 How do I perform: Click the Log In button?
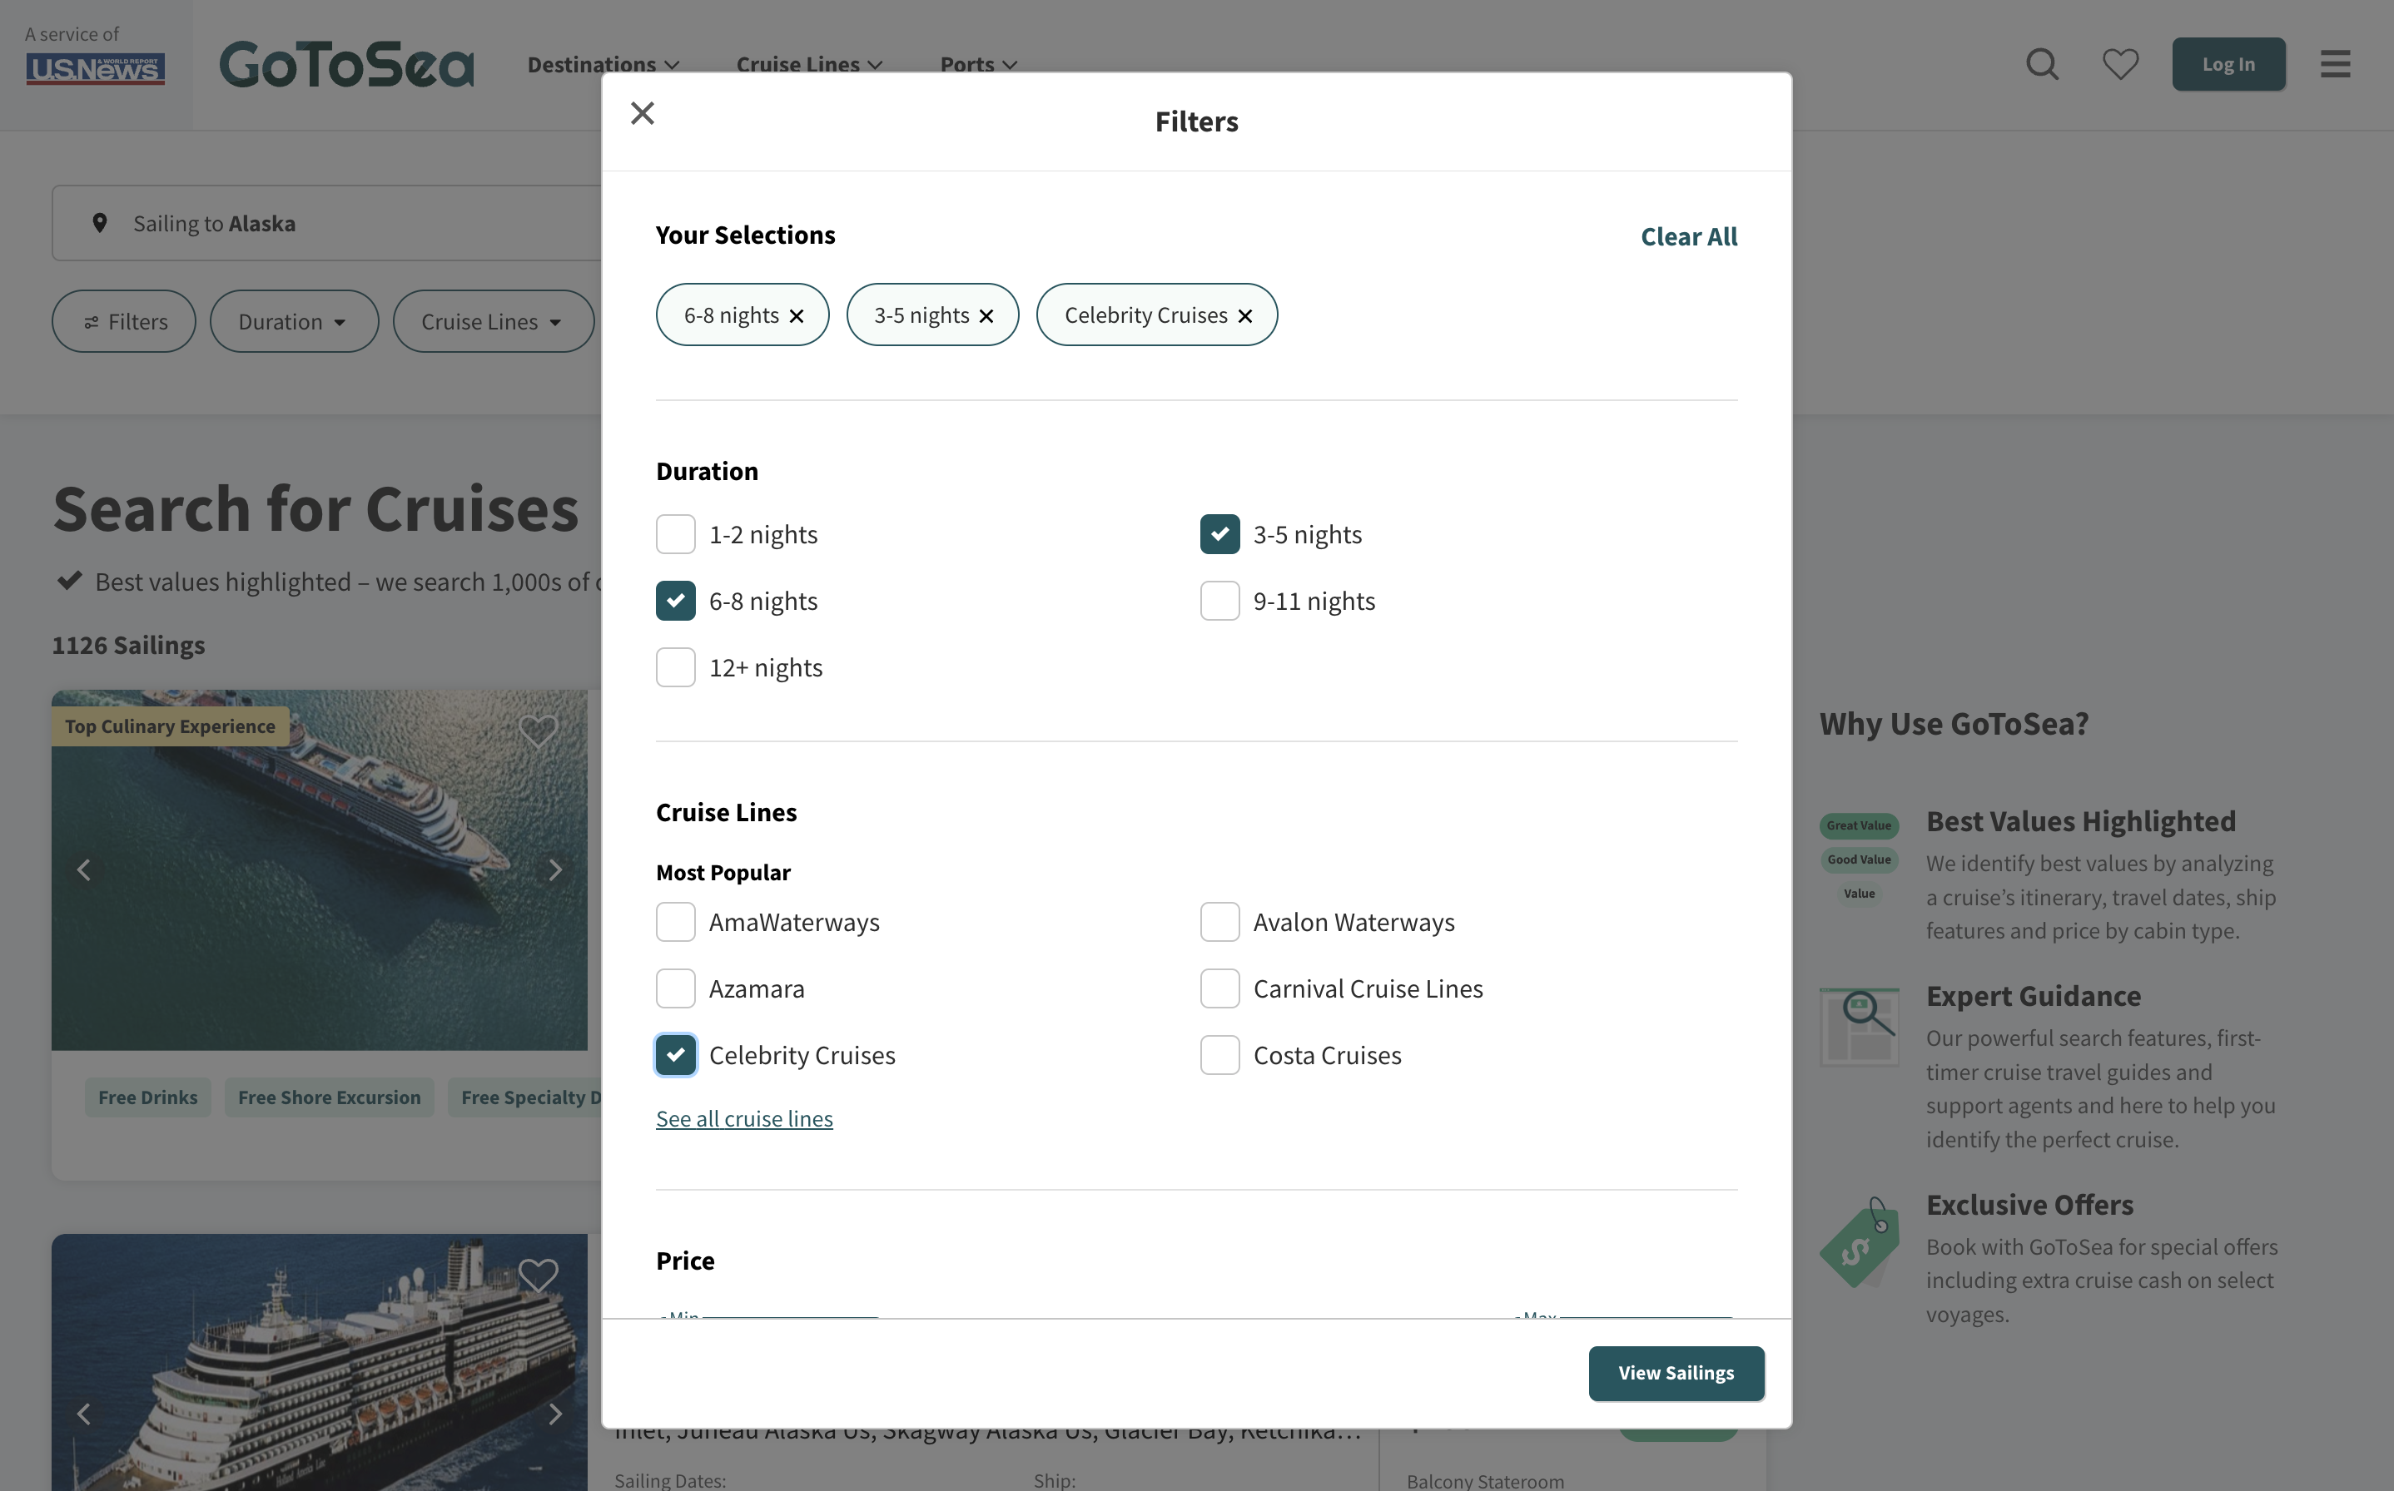[x=2228, y=64]
